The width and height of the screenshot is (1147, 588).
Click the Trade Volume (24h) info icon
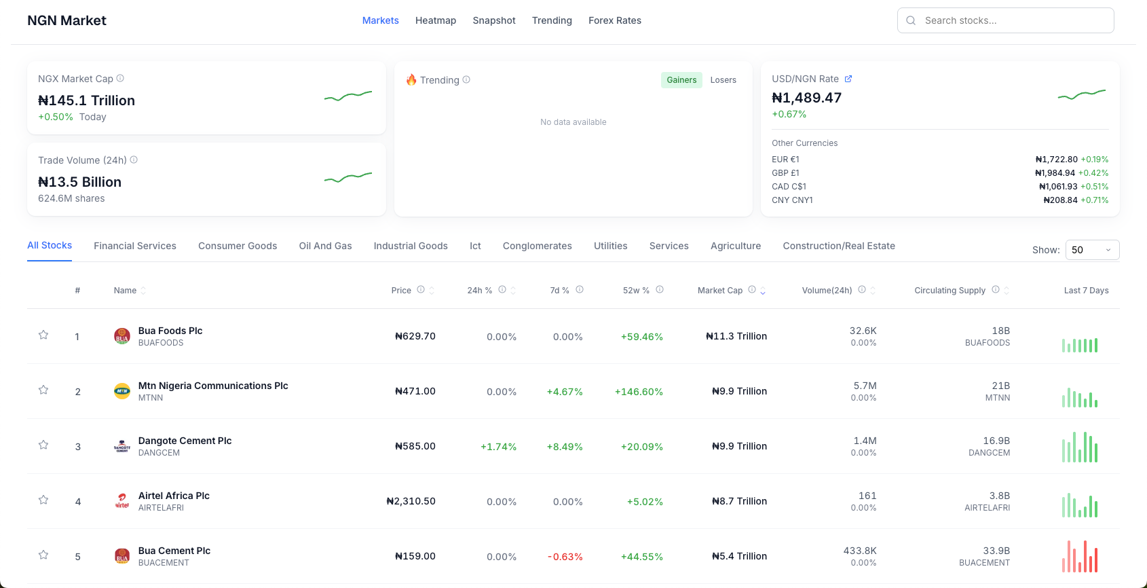(134, 160)
